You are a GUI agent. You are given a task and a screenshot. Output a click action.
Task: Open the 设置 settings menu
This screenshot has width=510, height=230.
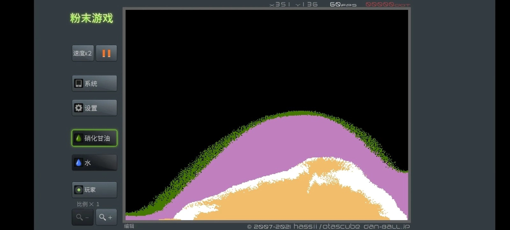(x=94, y=108)
